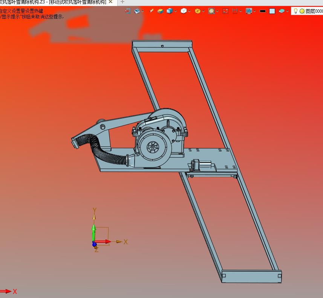Click the red square frame icon

225,11
